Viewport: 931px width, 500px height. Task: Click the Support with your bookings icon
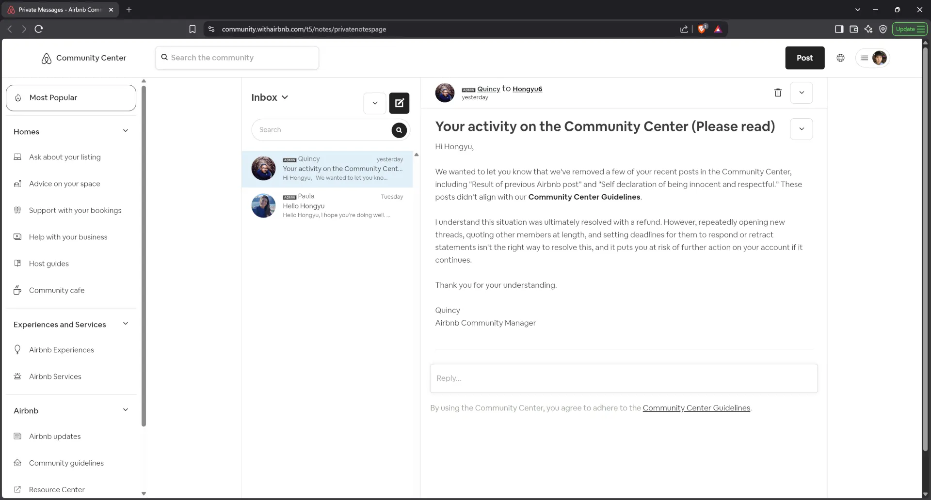[x=17, y=210]
